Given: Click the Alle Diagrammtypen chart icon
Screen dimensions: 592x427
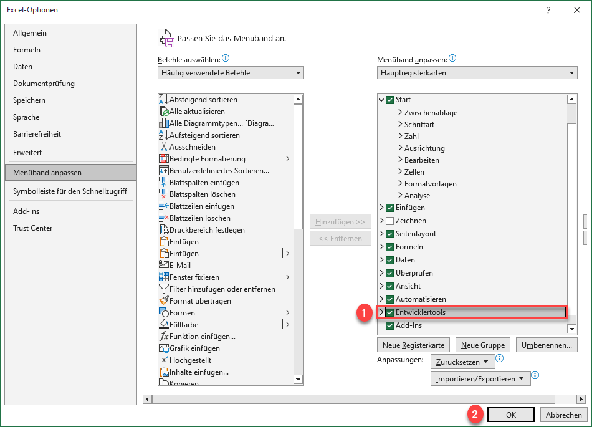Looking at the screenshot, I should pyautogui.click(x=163, y=123).
